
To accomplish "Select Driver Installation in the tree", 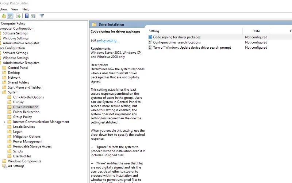I will coord(26,107).
